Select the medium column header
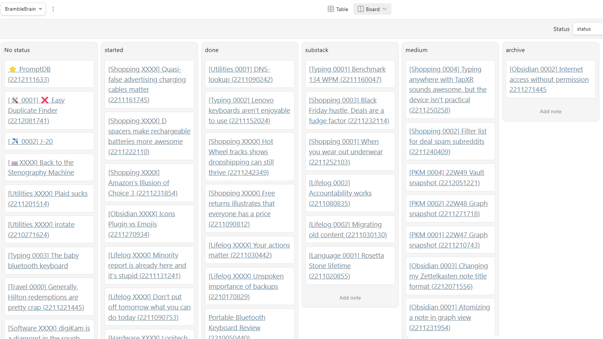Screen dimensions: 603x339 (x=417, y=50)
